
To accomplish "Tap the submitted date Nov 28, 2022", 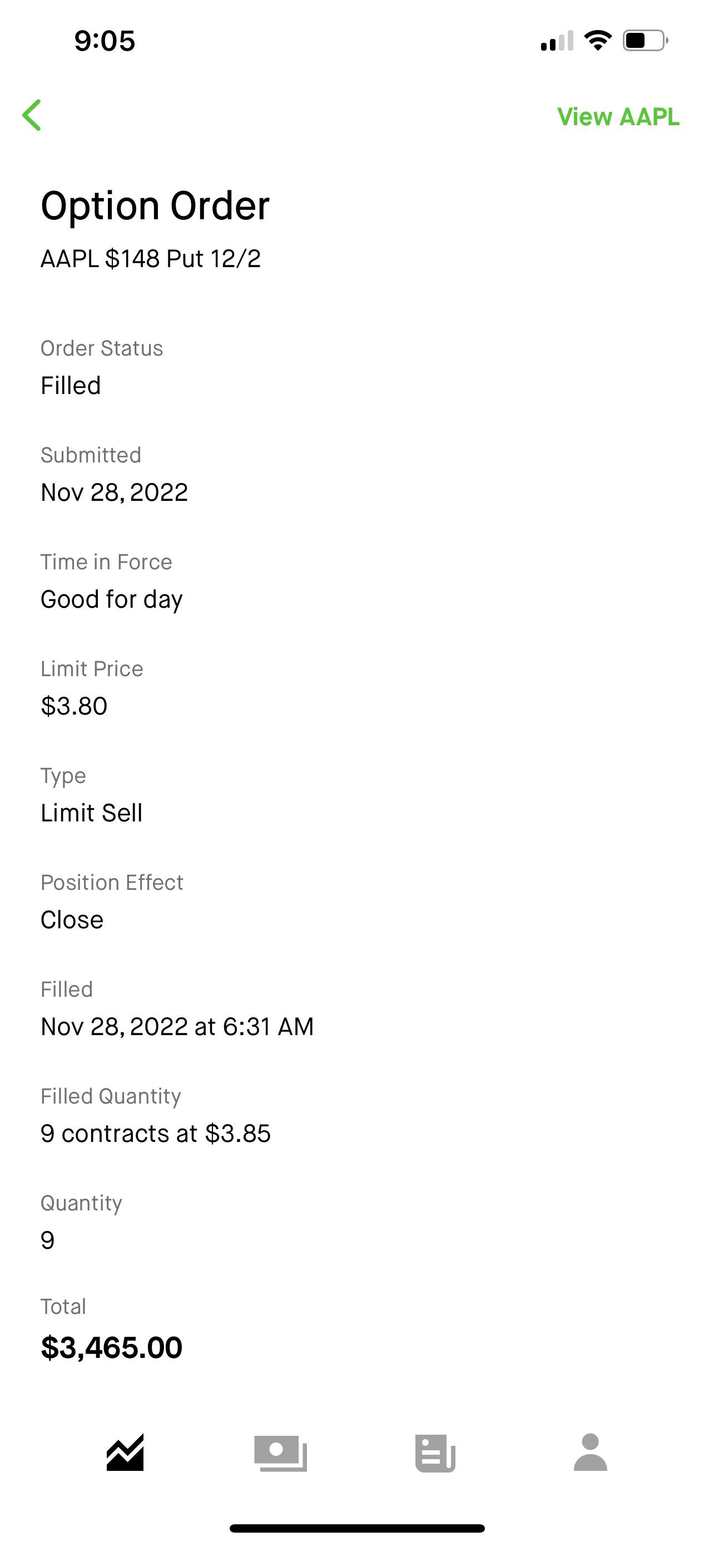I will point(114,492).
